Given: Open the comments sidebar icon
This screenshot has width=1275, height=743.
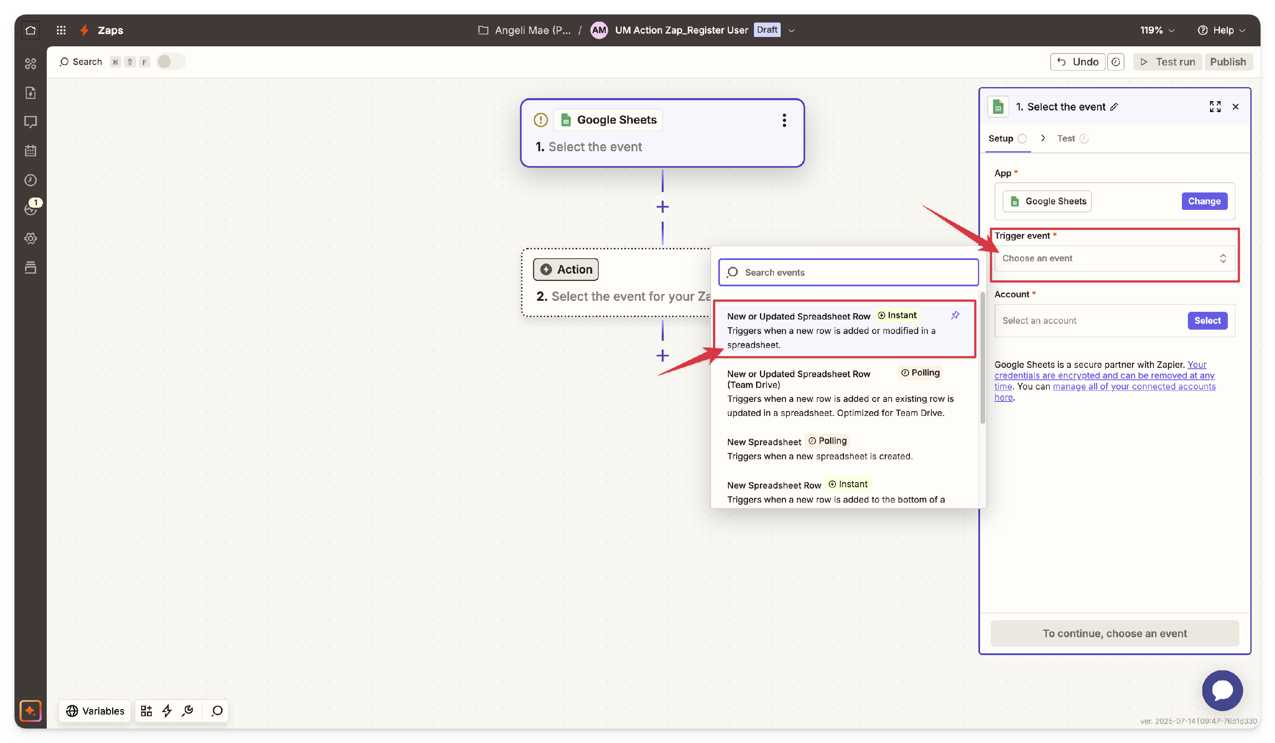Looking at the screenshot, I should [x=30, y=122].
